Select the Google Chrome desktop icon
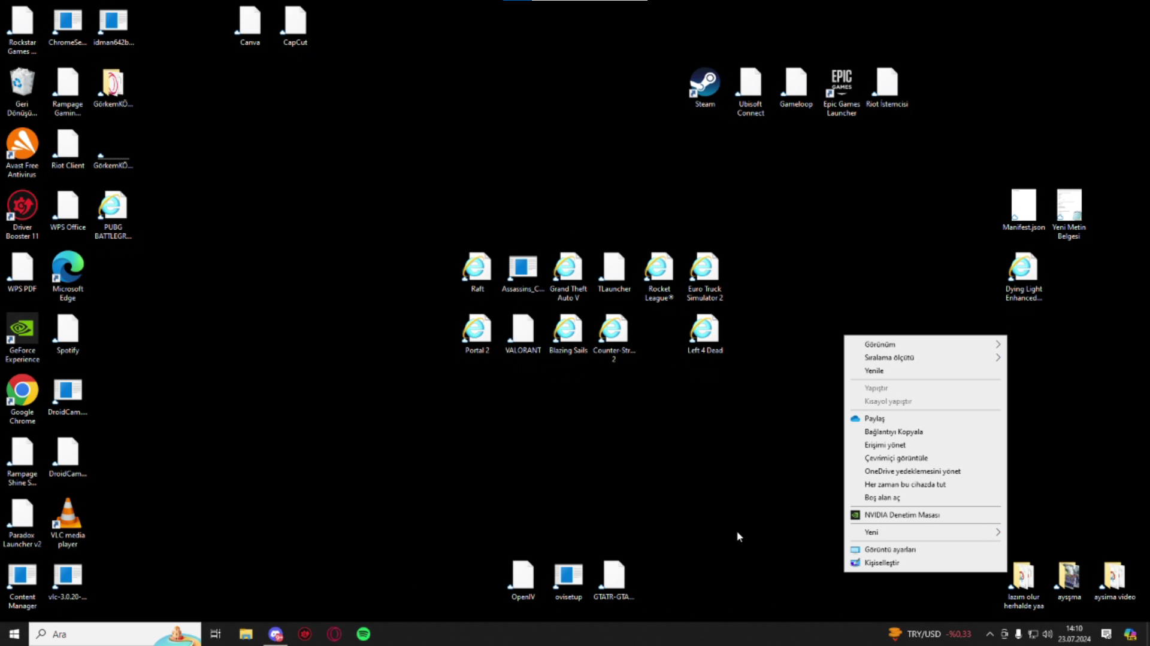The width and height of the screenshot is (1150, 646). coord(22,392)
